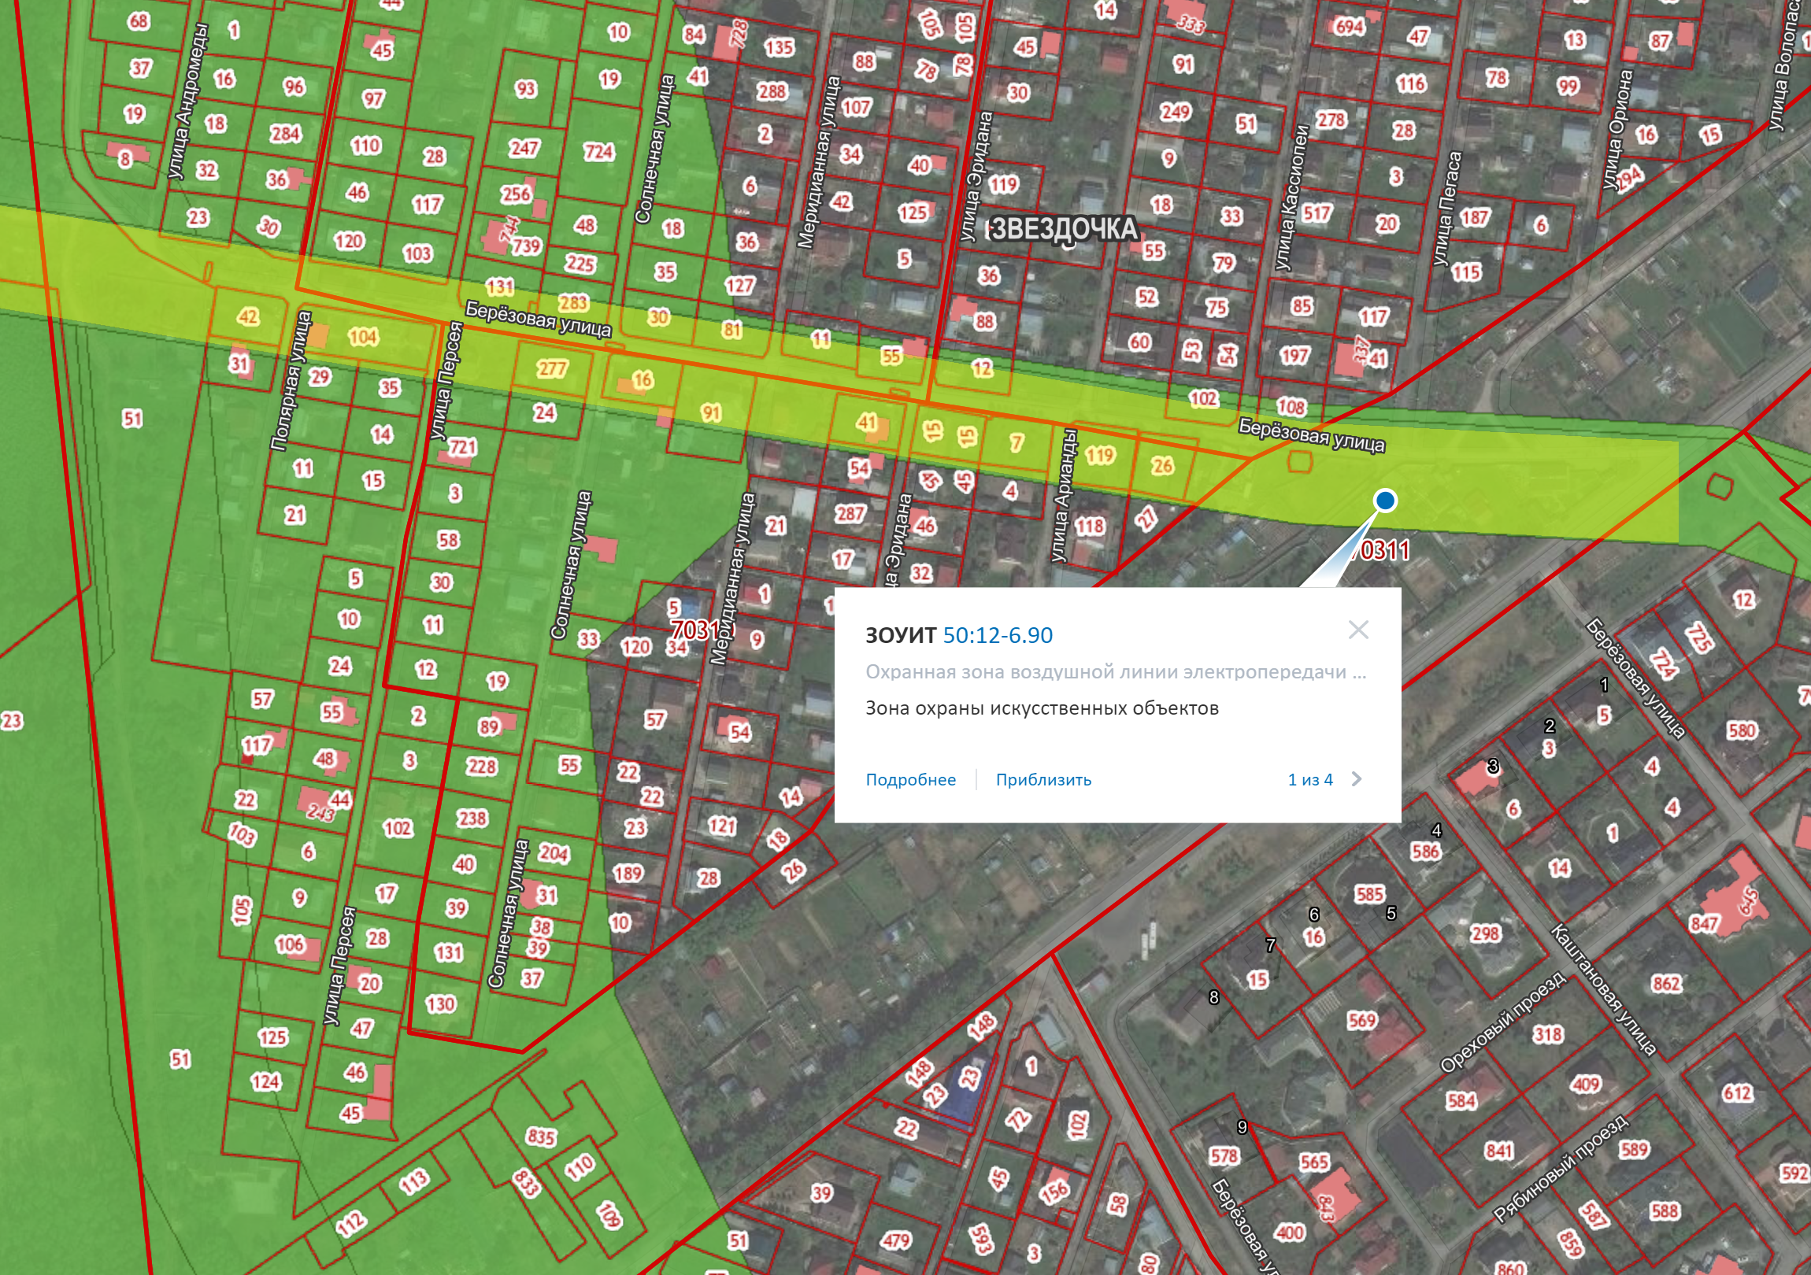Select parcel number 569
Viewport: 1811px width, 1275px height.
[1362, 1021]
